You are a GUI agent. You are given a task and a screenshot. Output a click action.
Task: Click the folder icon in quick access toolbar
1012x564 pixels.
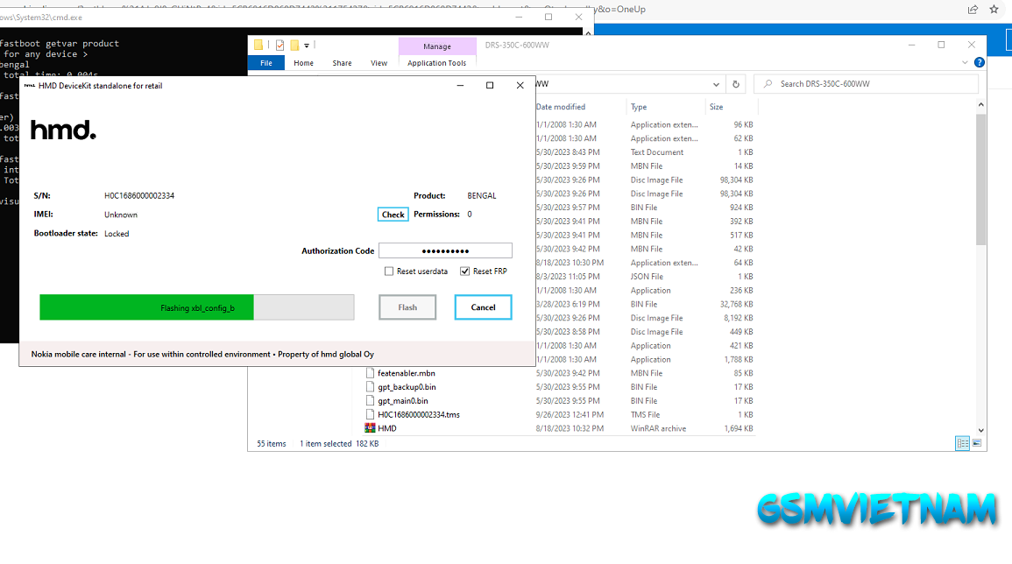pos(258,46)
